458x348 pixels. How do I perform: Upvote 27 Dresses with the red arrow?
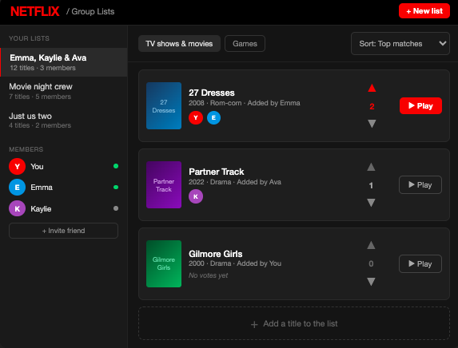pyautogui.click(x=372, y=88)
